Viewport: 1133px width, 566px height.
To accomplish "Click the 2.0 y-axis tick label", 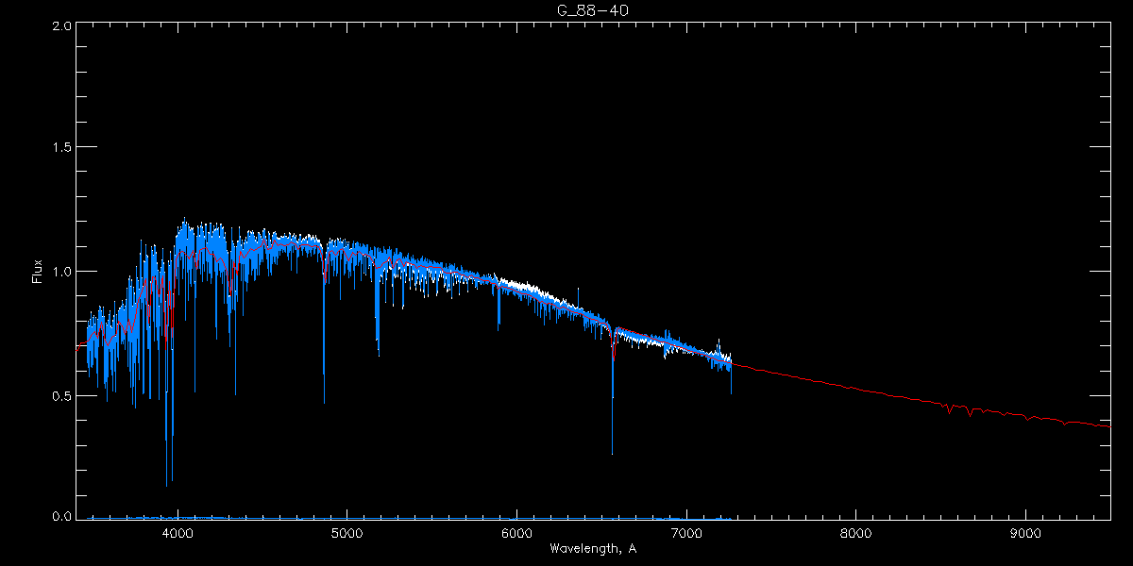I will (x=62, y=26).
